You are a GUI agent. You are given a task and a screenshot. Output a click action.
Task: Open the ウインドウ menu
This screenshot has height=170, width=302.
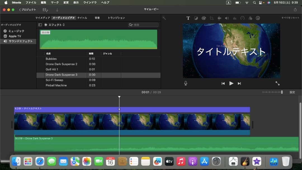click(90, 3)
